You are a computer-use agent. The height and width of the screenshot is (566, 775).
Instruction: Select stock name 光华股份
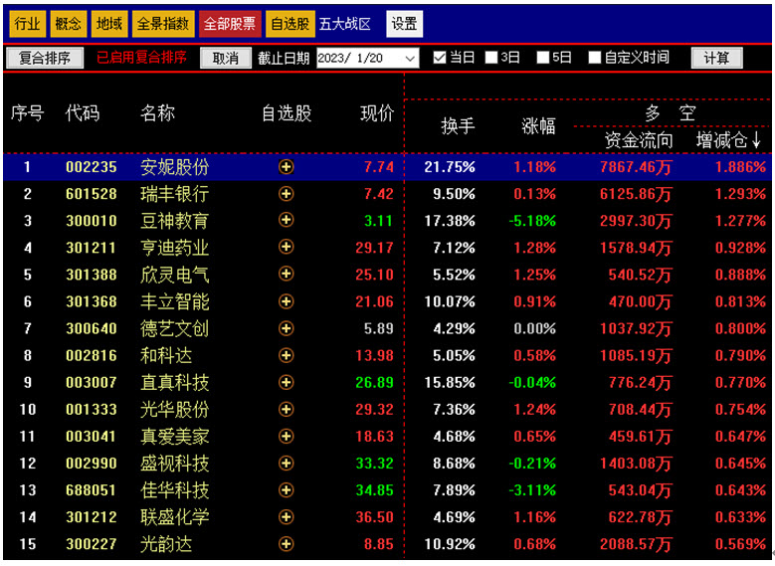point(175,409)
